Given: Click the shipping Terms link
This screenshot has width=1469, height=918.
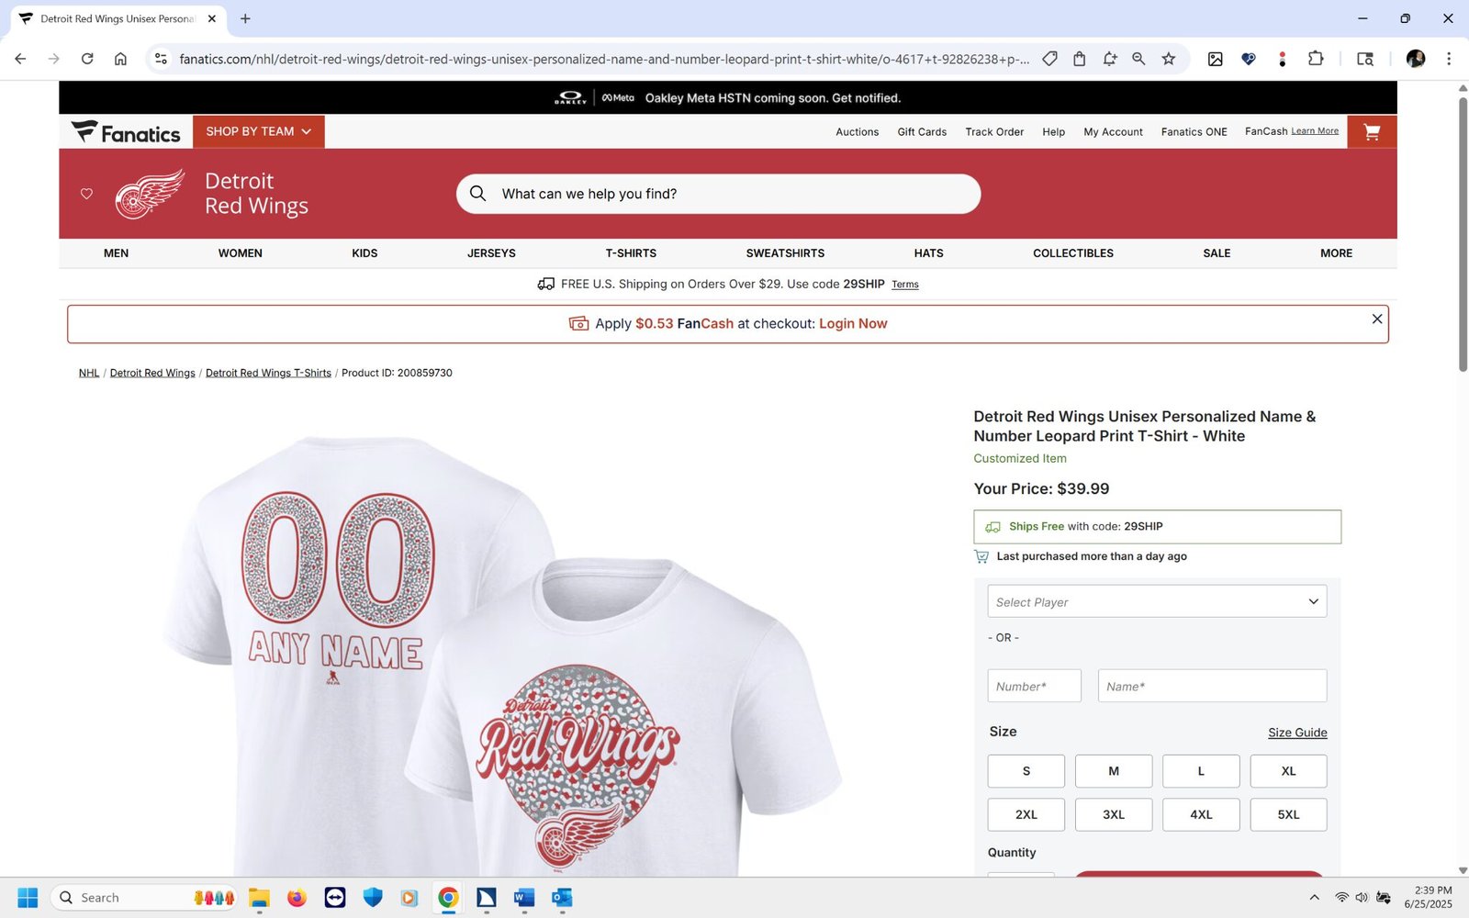Looking at the screenshot, I should 905,285.
